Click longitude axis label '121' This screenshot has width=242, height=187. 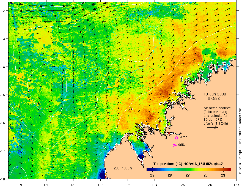73,185
